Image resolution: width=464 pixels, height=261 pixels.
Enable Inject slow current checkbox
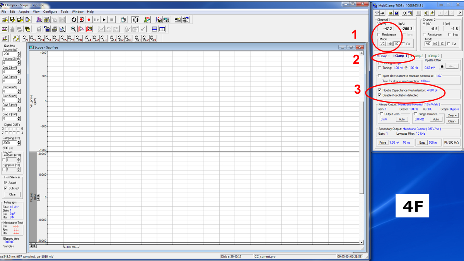click(x=379, y=76)
